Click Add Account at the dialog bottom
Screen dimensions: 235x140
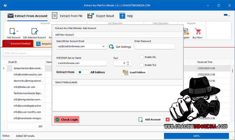(x=150, y=119)
